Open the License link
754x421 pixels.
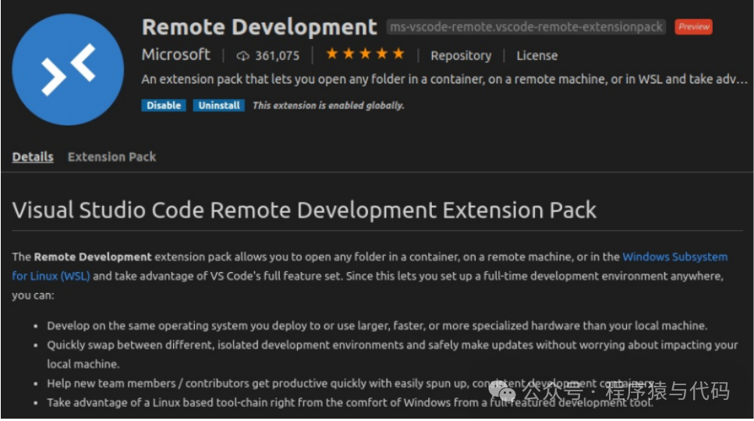(x=536, y=56)
